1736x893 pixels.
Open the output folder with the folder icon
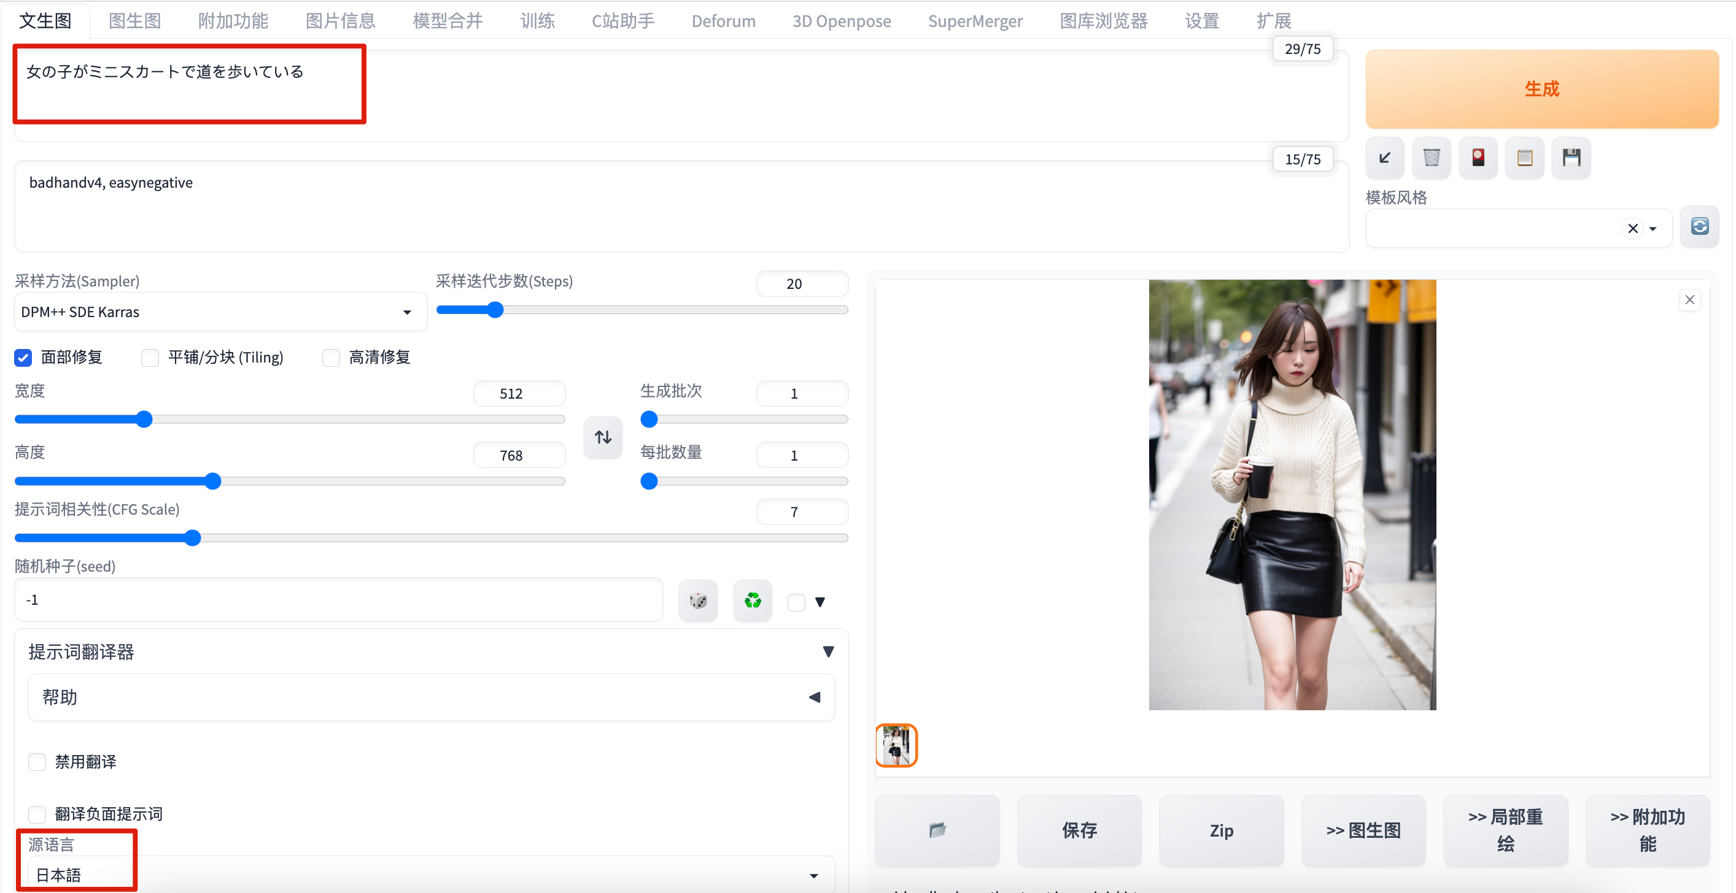coord(937,830)
